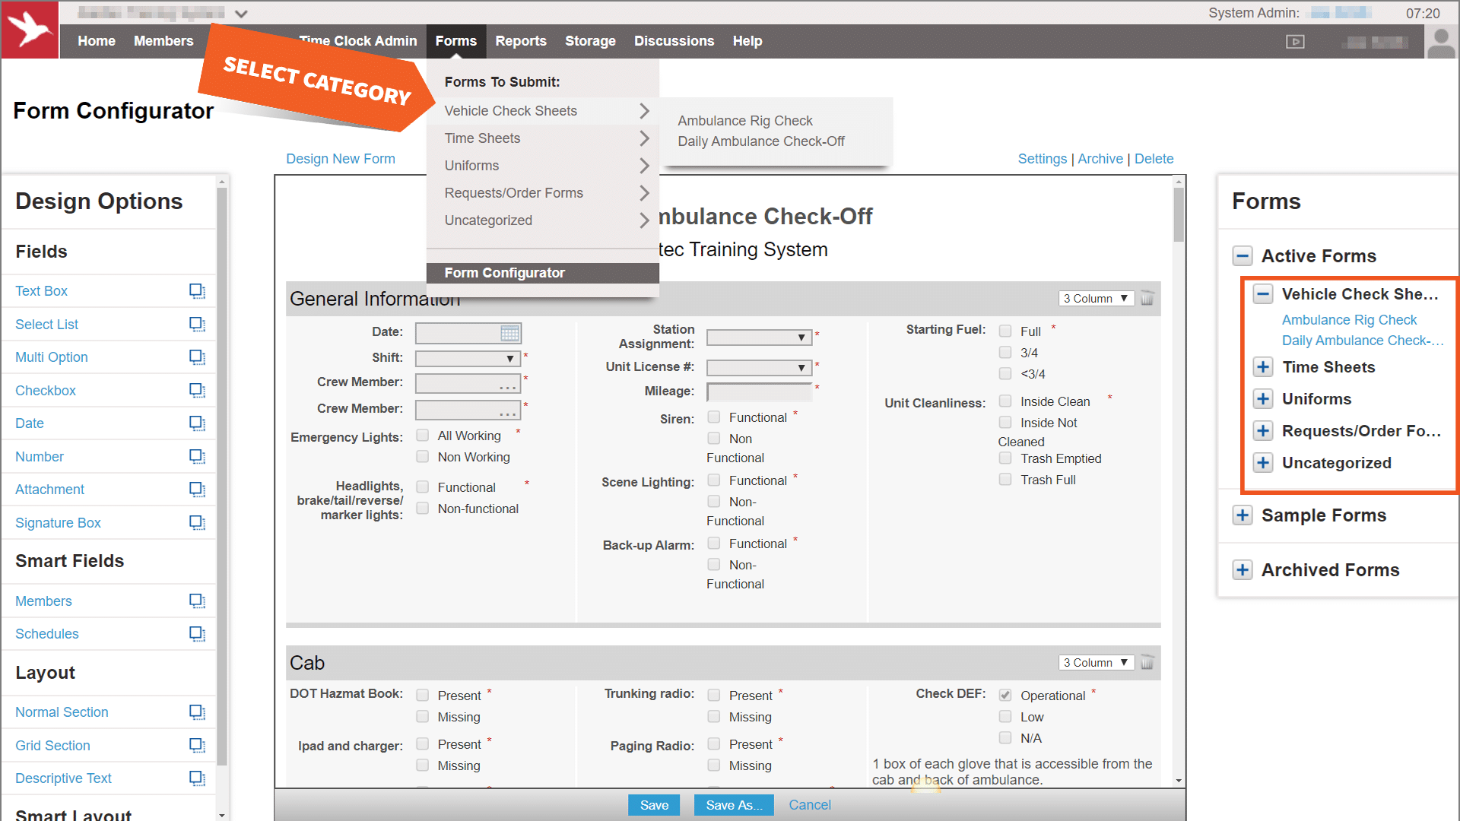Click the video player icon in the top bar
The width and height of the screenshot is (1460, 821).
(x=1295, y=42)
